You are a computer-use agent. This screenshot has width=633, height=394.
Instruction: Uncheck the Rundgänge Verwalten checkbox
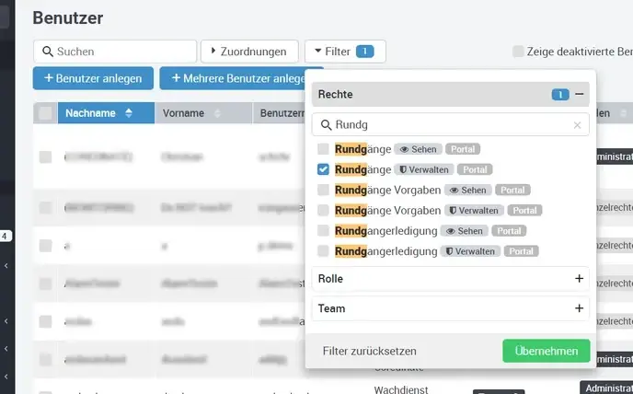(323, 169)
